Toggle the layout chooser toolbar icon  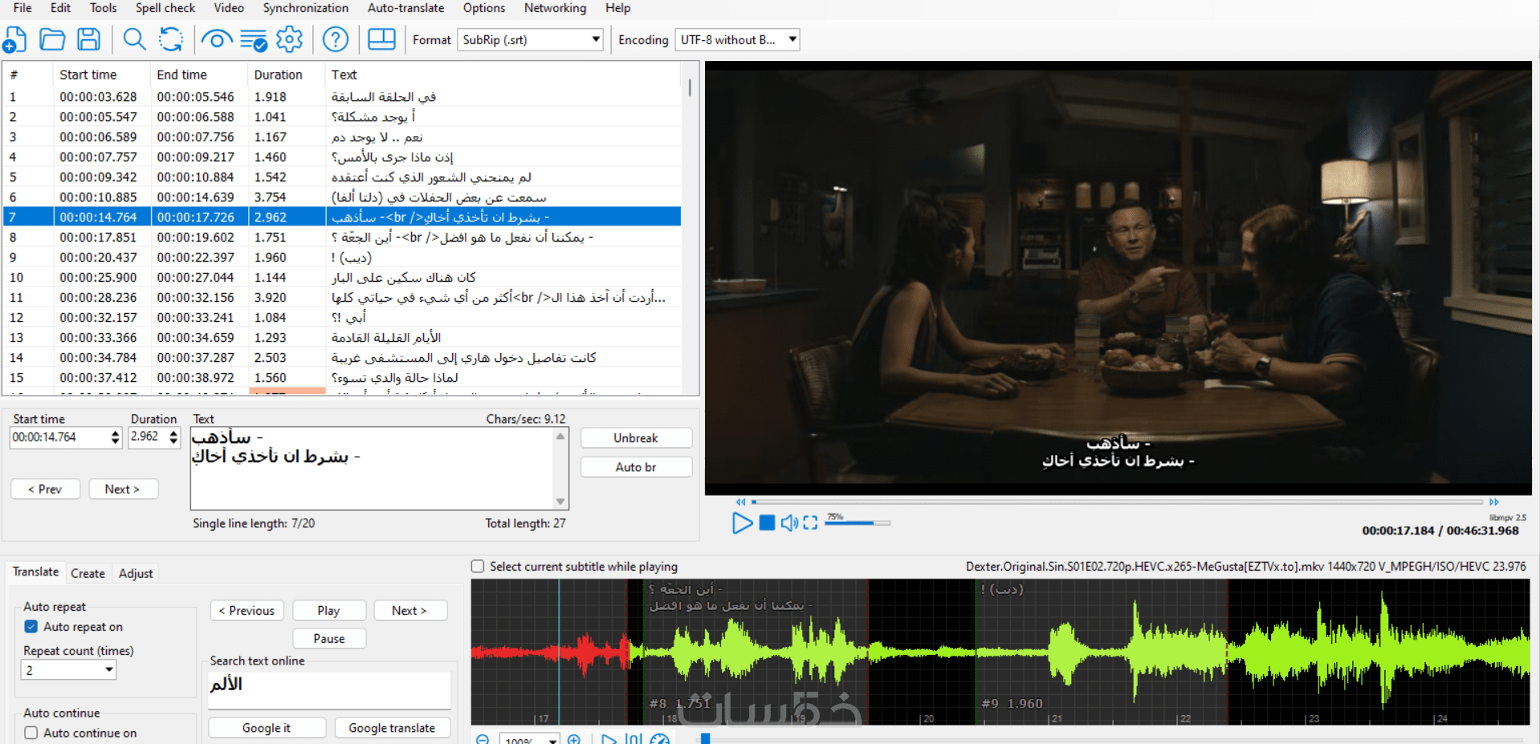tap(381, 39)
